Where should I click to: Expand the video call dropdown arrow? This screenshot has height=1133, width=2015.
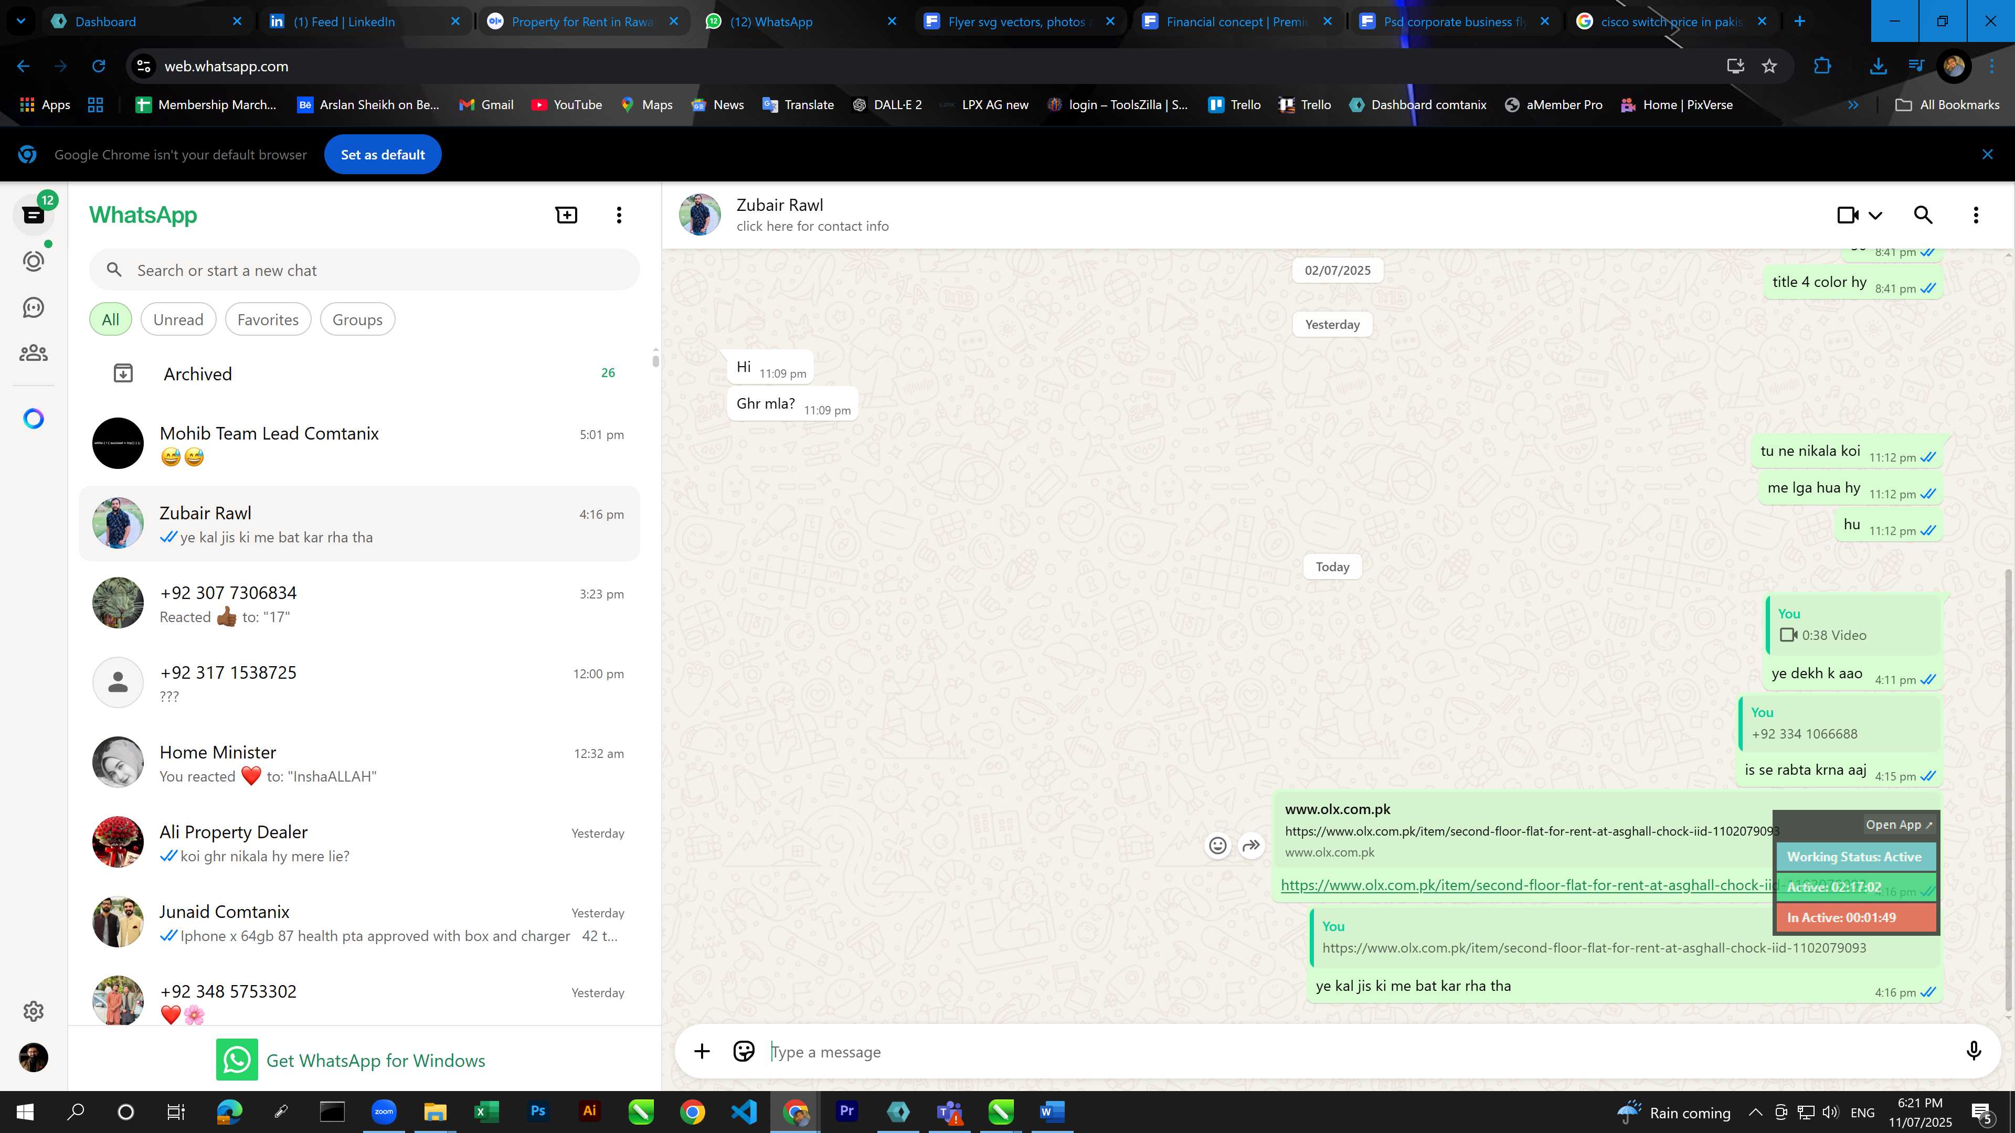(x=1876, y=215)
